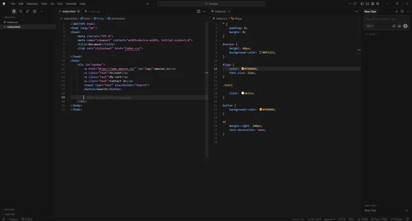Expand additional sidebar views chevron
This screenshot has width=412, height=221.
[42, 12]
